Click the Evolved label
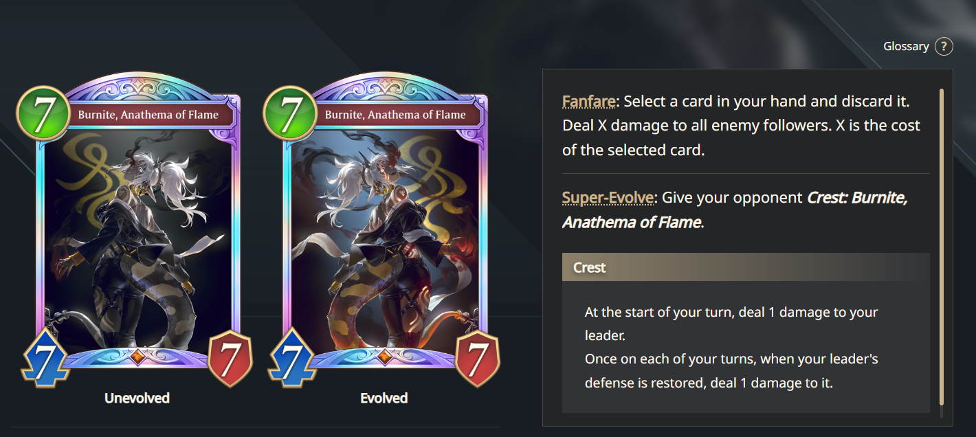This screenshot has width=976, height=437. (x=384, y=398)
